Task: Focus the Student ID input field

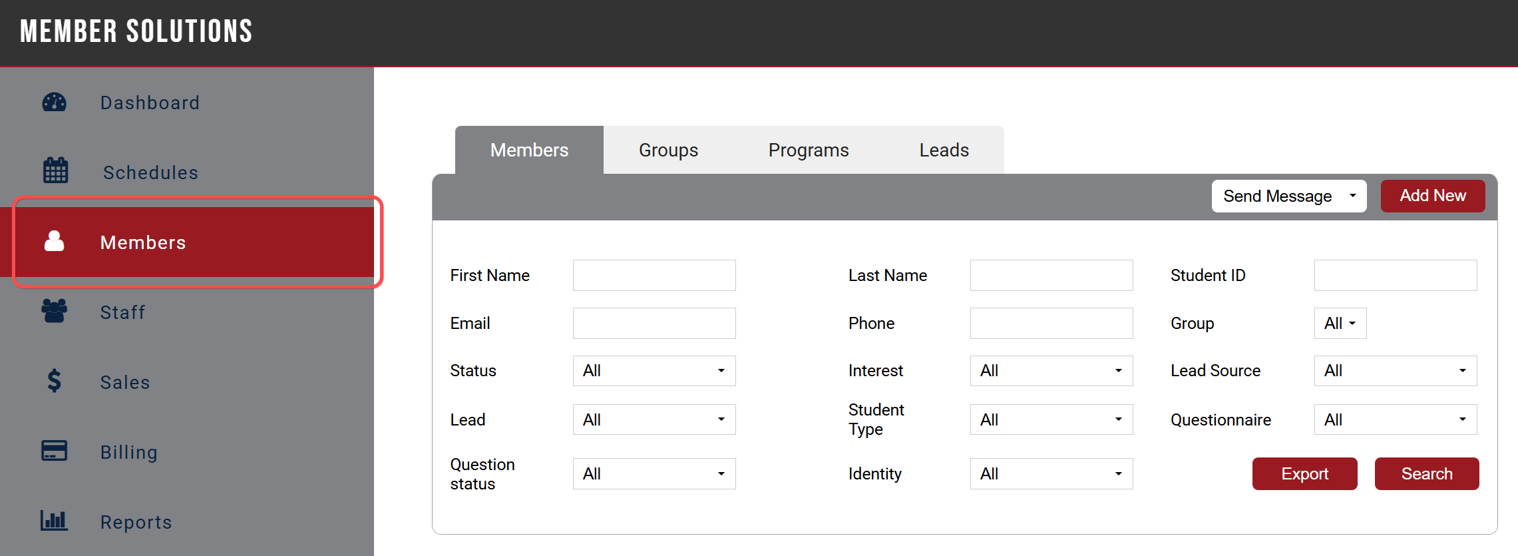Action: point(1396,275)
